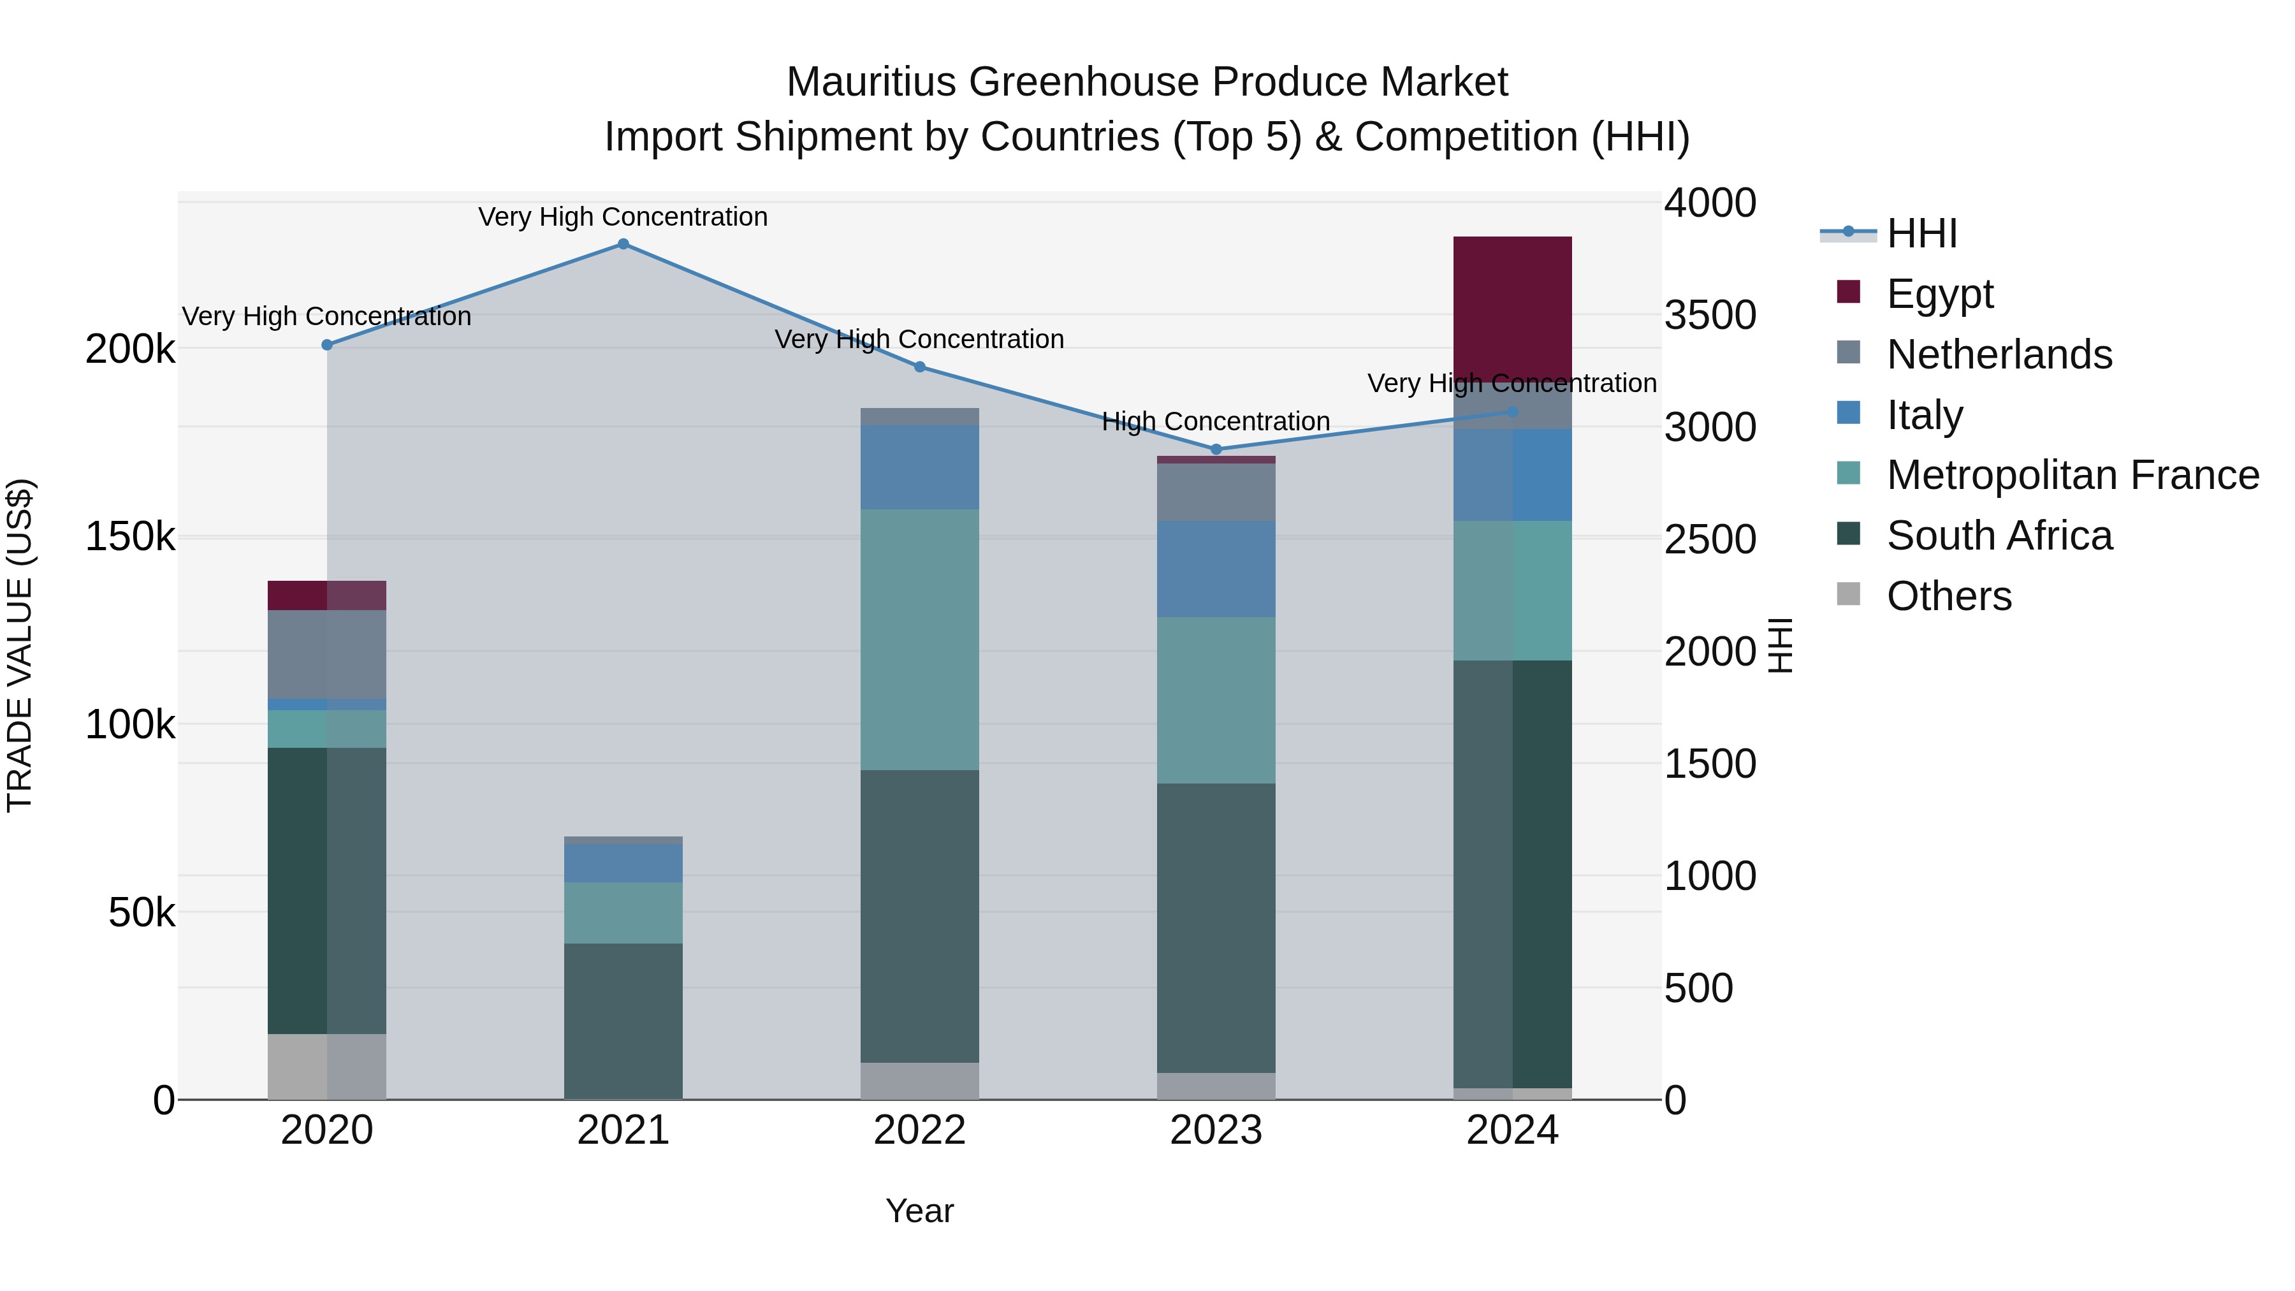
Task: Click the '3500' right axis tick label
Action: (x=1710, y=316)
